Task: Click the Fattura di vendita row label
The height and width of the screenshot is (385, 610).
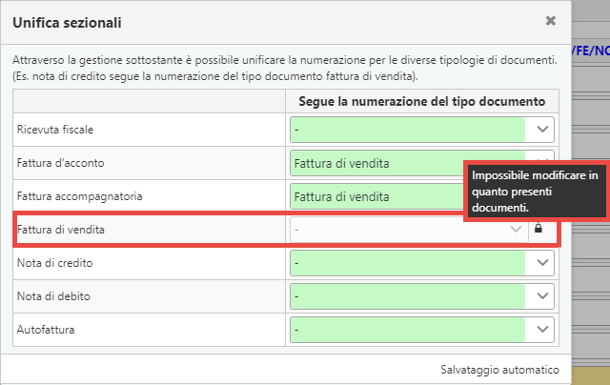Action: (61, 230)
